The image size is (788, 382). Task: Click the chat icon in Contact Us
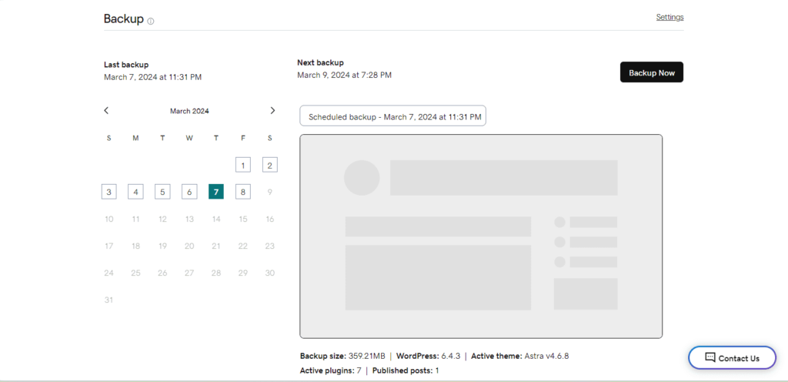tap(710, 358)
